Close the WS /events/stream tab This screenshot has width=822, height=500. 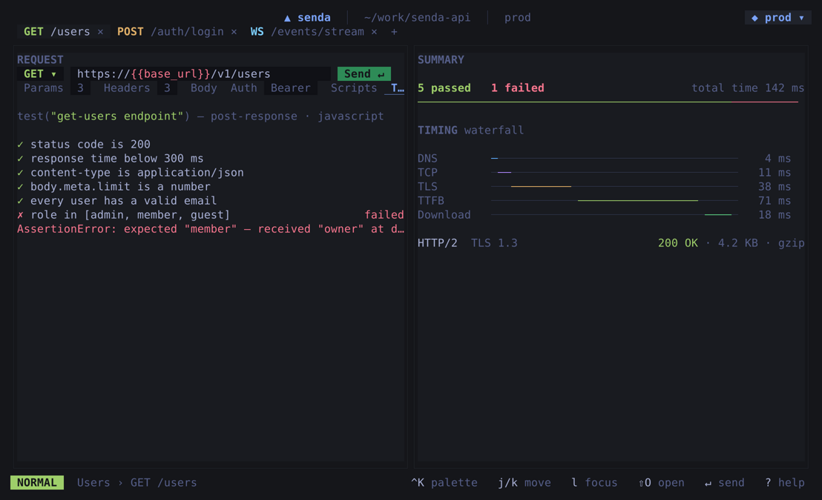[375, 31]
